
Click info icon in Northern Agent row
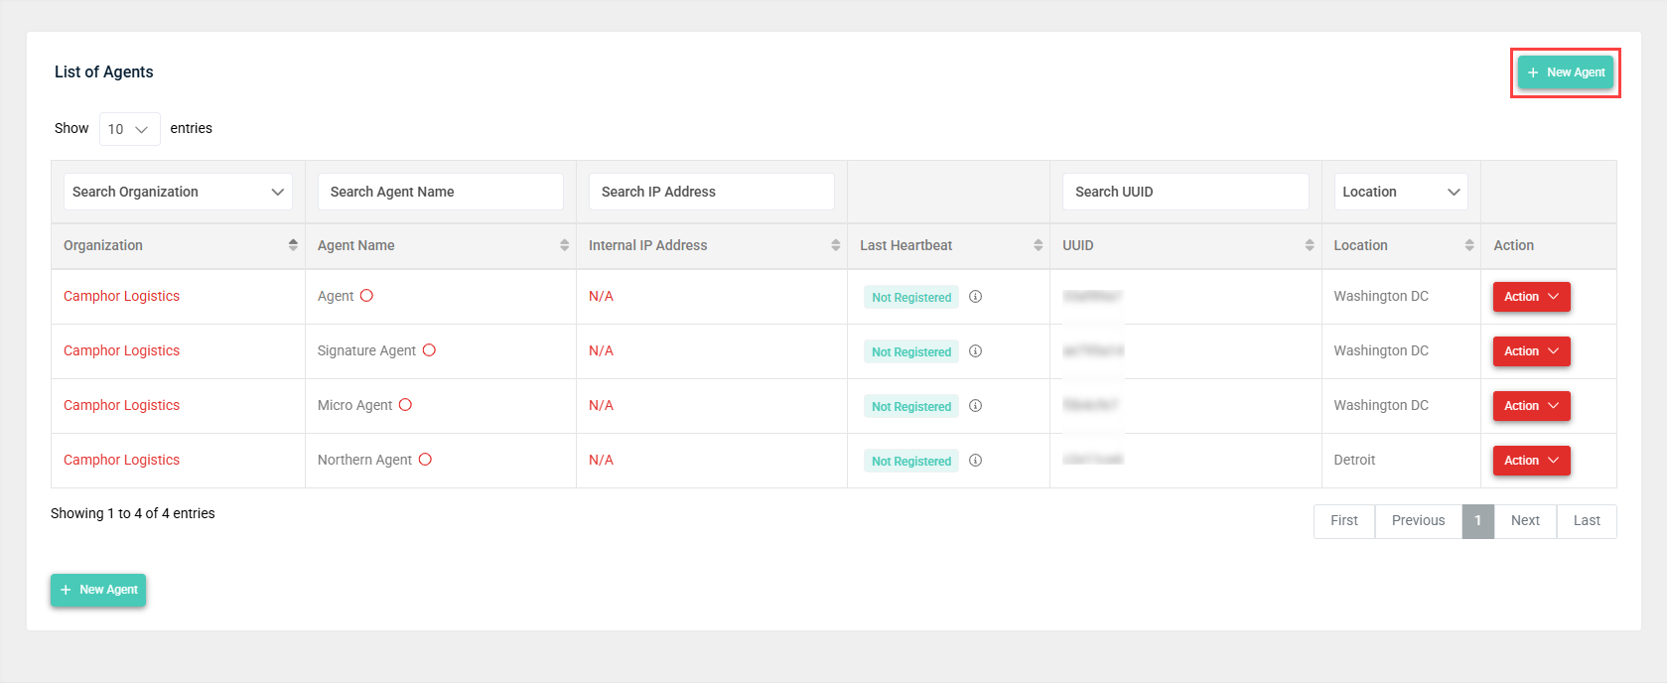[975, 461]
